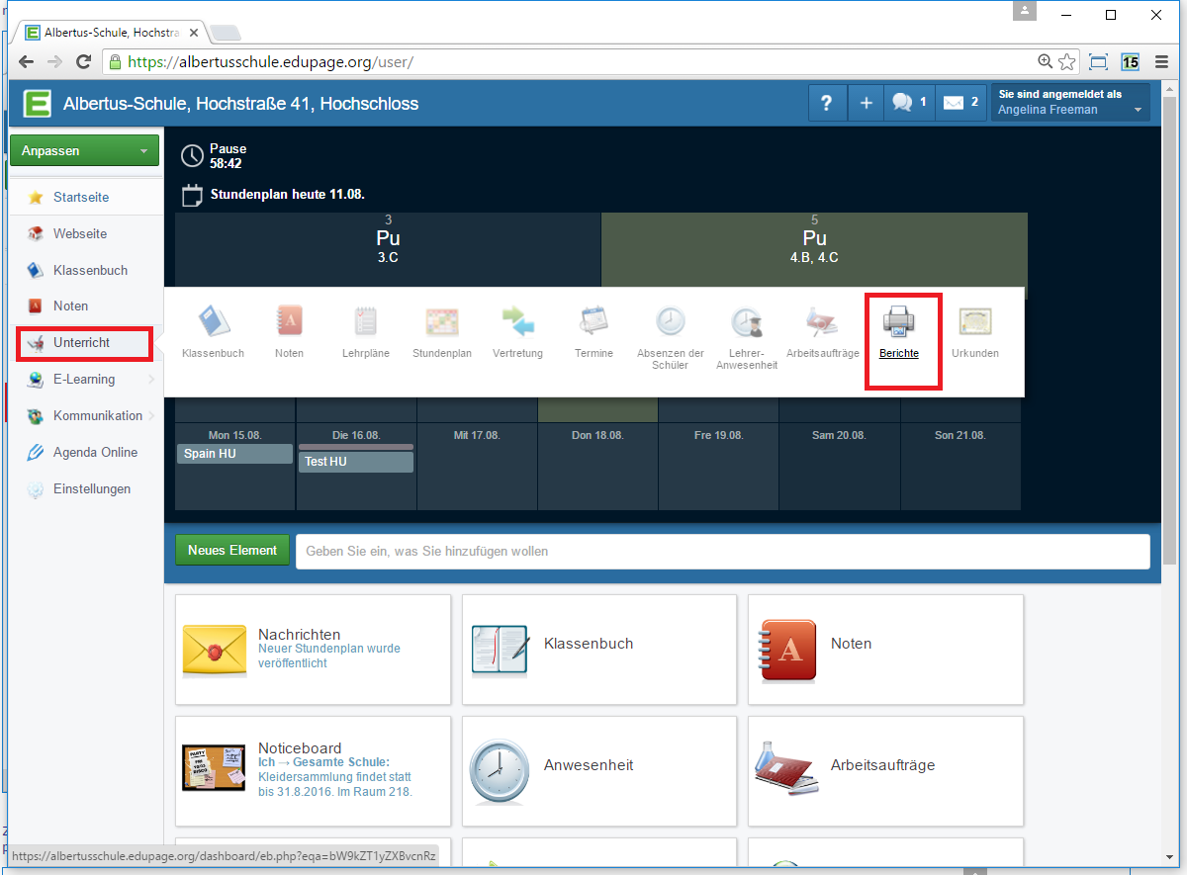This screenshot has height=875, width=1187.
Task: Go back in browser history
Action: coord(27,61)
